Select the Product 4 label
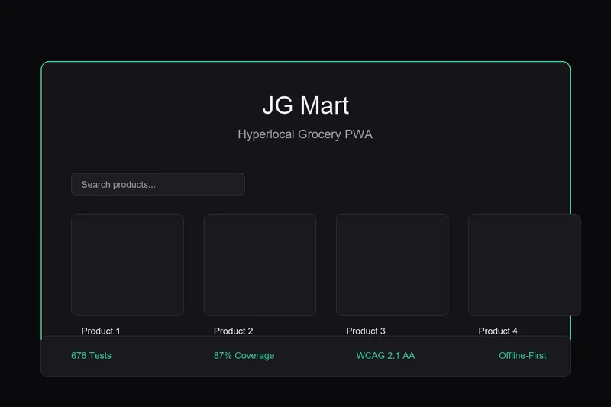The height and width of the screenshot is (407, 611). tap(498, 331)
